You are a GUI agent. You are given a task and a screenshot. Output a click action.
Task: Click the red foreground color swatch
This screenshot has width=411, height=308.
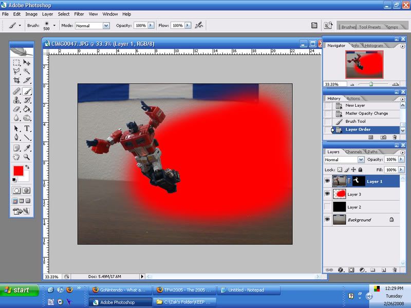18,171
